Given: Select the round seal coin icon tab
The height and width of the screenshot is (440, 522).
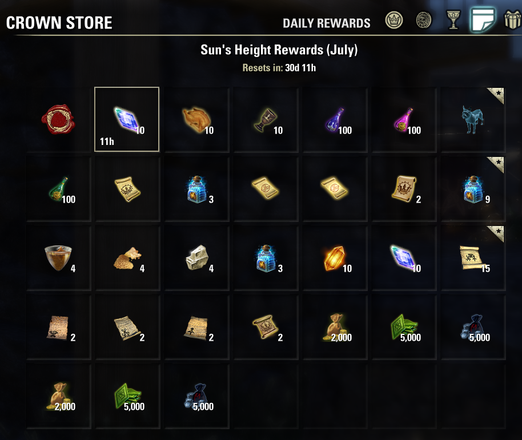Looking at the screenshot, I should (424, 21).
